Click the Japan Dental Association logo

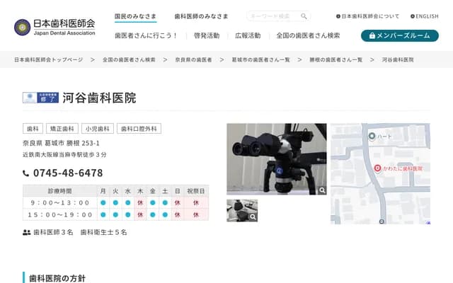pos(55,27)
